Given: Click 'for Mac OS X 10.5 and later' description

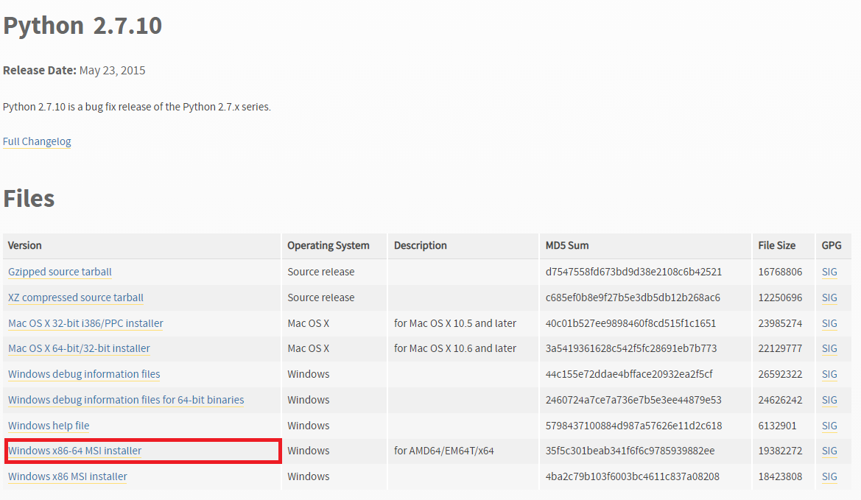Looking at the screenshot, I should coord(454,323).
